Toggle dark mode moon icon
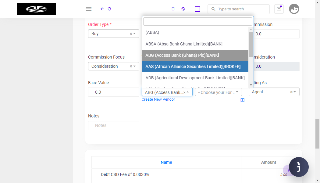Image resolution: width=320 pixels, height=183 pixels. click(183, 9)
